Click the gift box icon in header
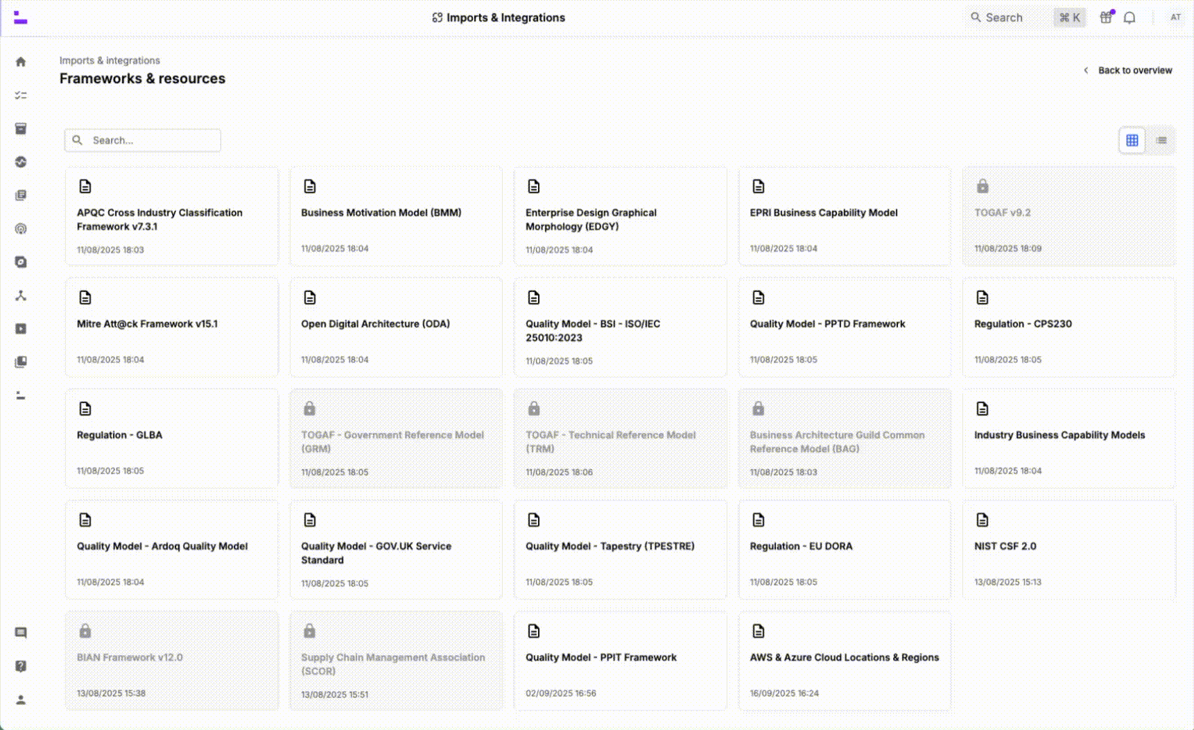 pos(1106,18)
